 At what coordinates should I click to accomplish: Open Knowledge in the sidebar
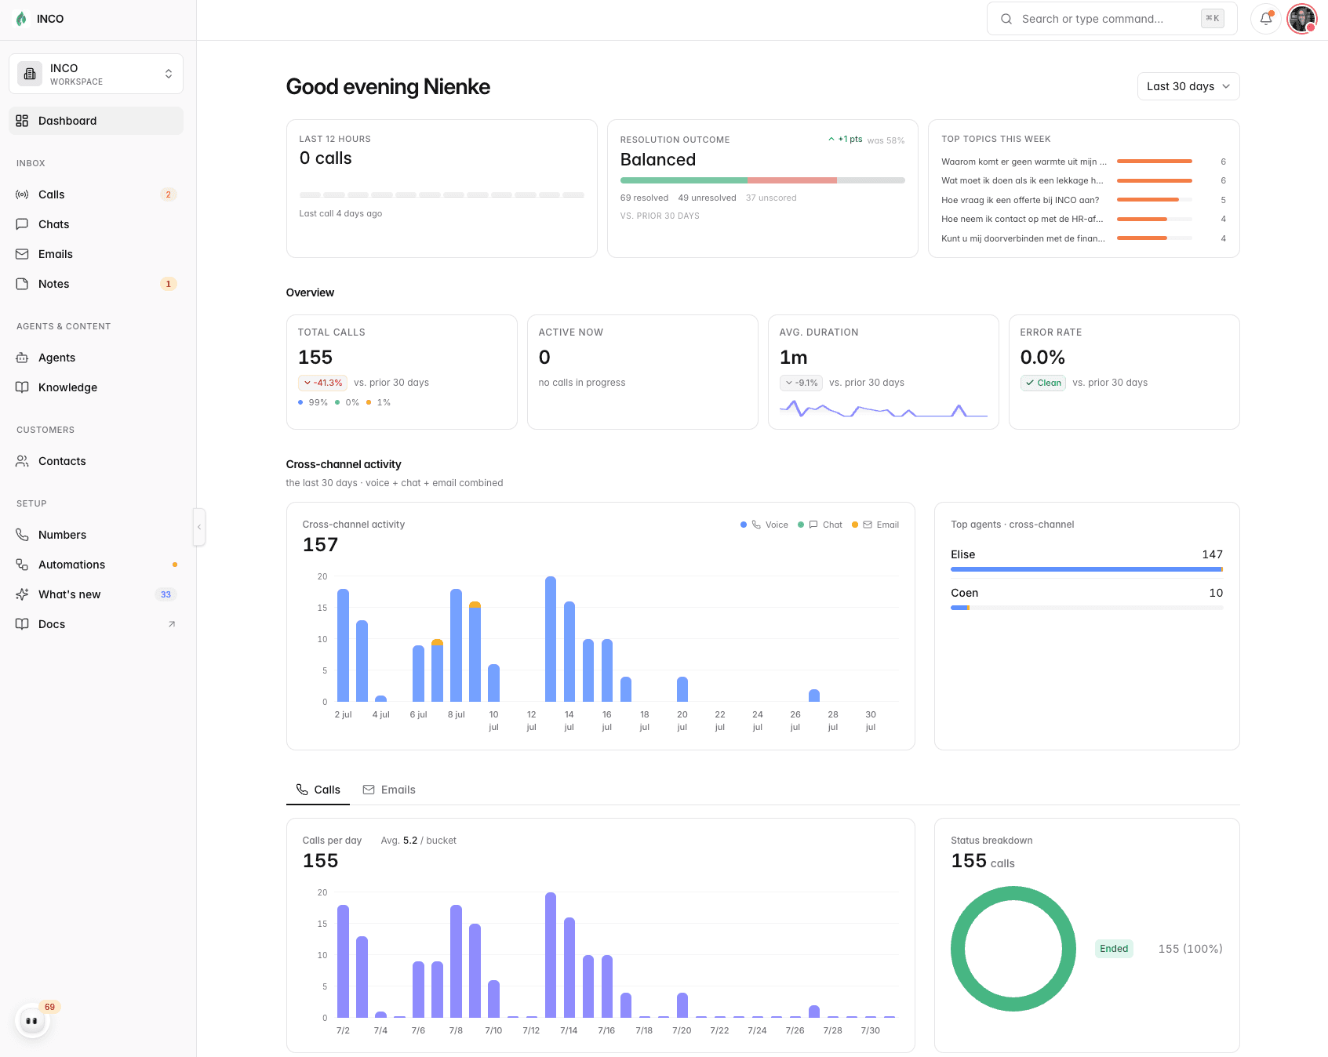96,387
